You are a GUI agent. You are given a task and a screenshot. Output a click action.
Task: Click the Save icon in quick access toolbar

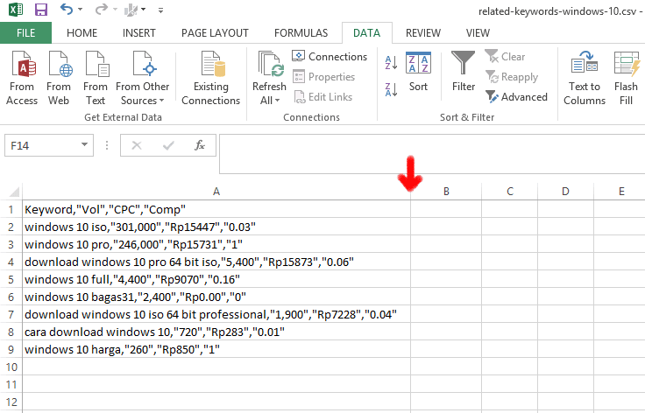click(40, 10)
